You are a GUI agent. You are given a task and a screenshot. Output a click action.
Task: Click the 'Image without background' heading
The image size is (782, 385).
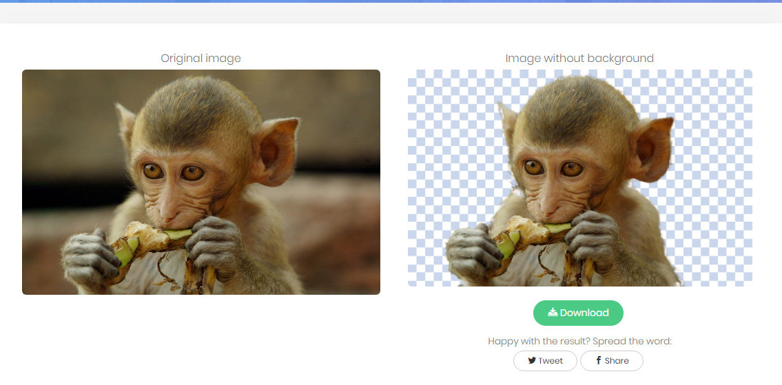click(579, 59)
